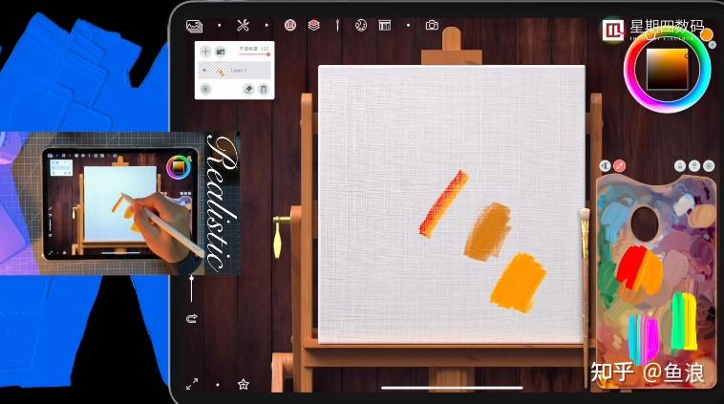The image size is (724, 404).
Task: Tap the bright orange stroke on canvas
Action: tap(518, 282)
